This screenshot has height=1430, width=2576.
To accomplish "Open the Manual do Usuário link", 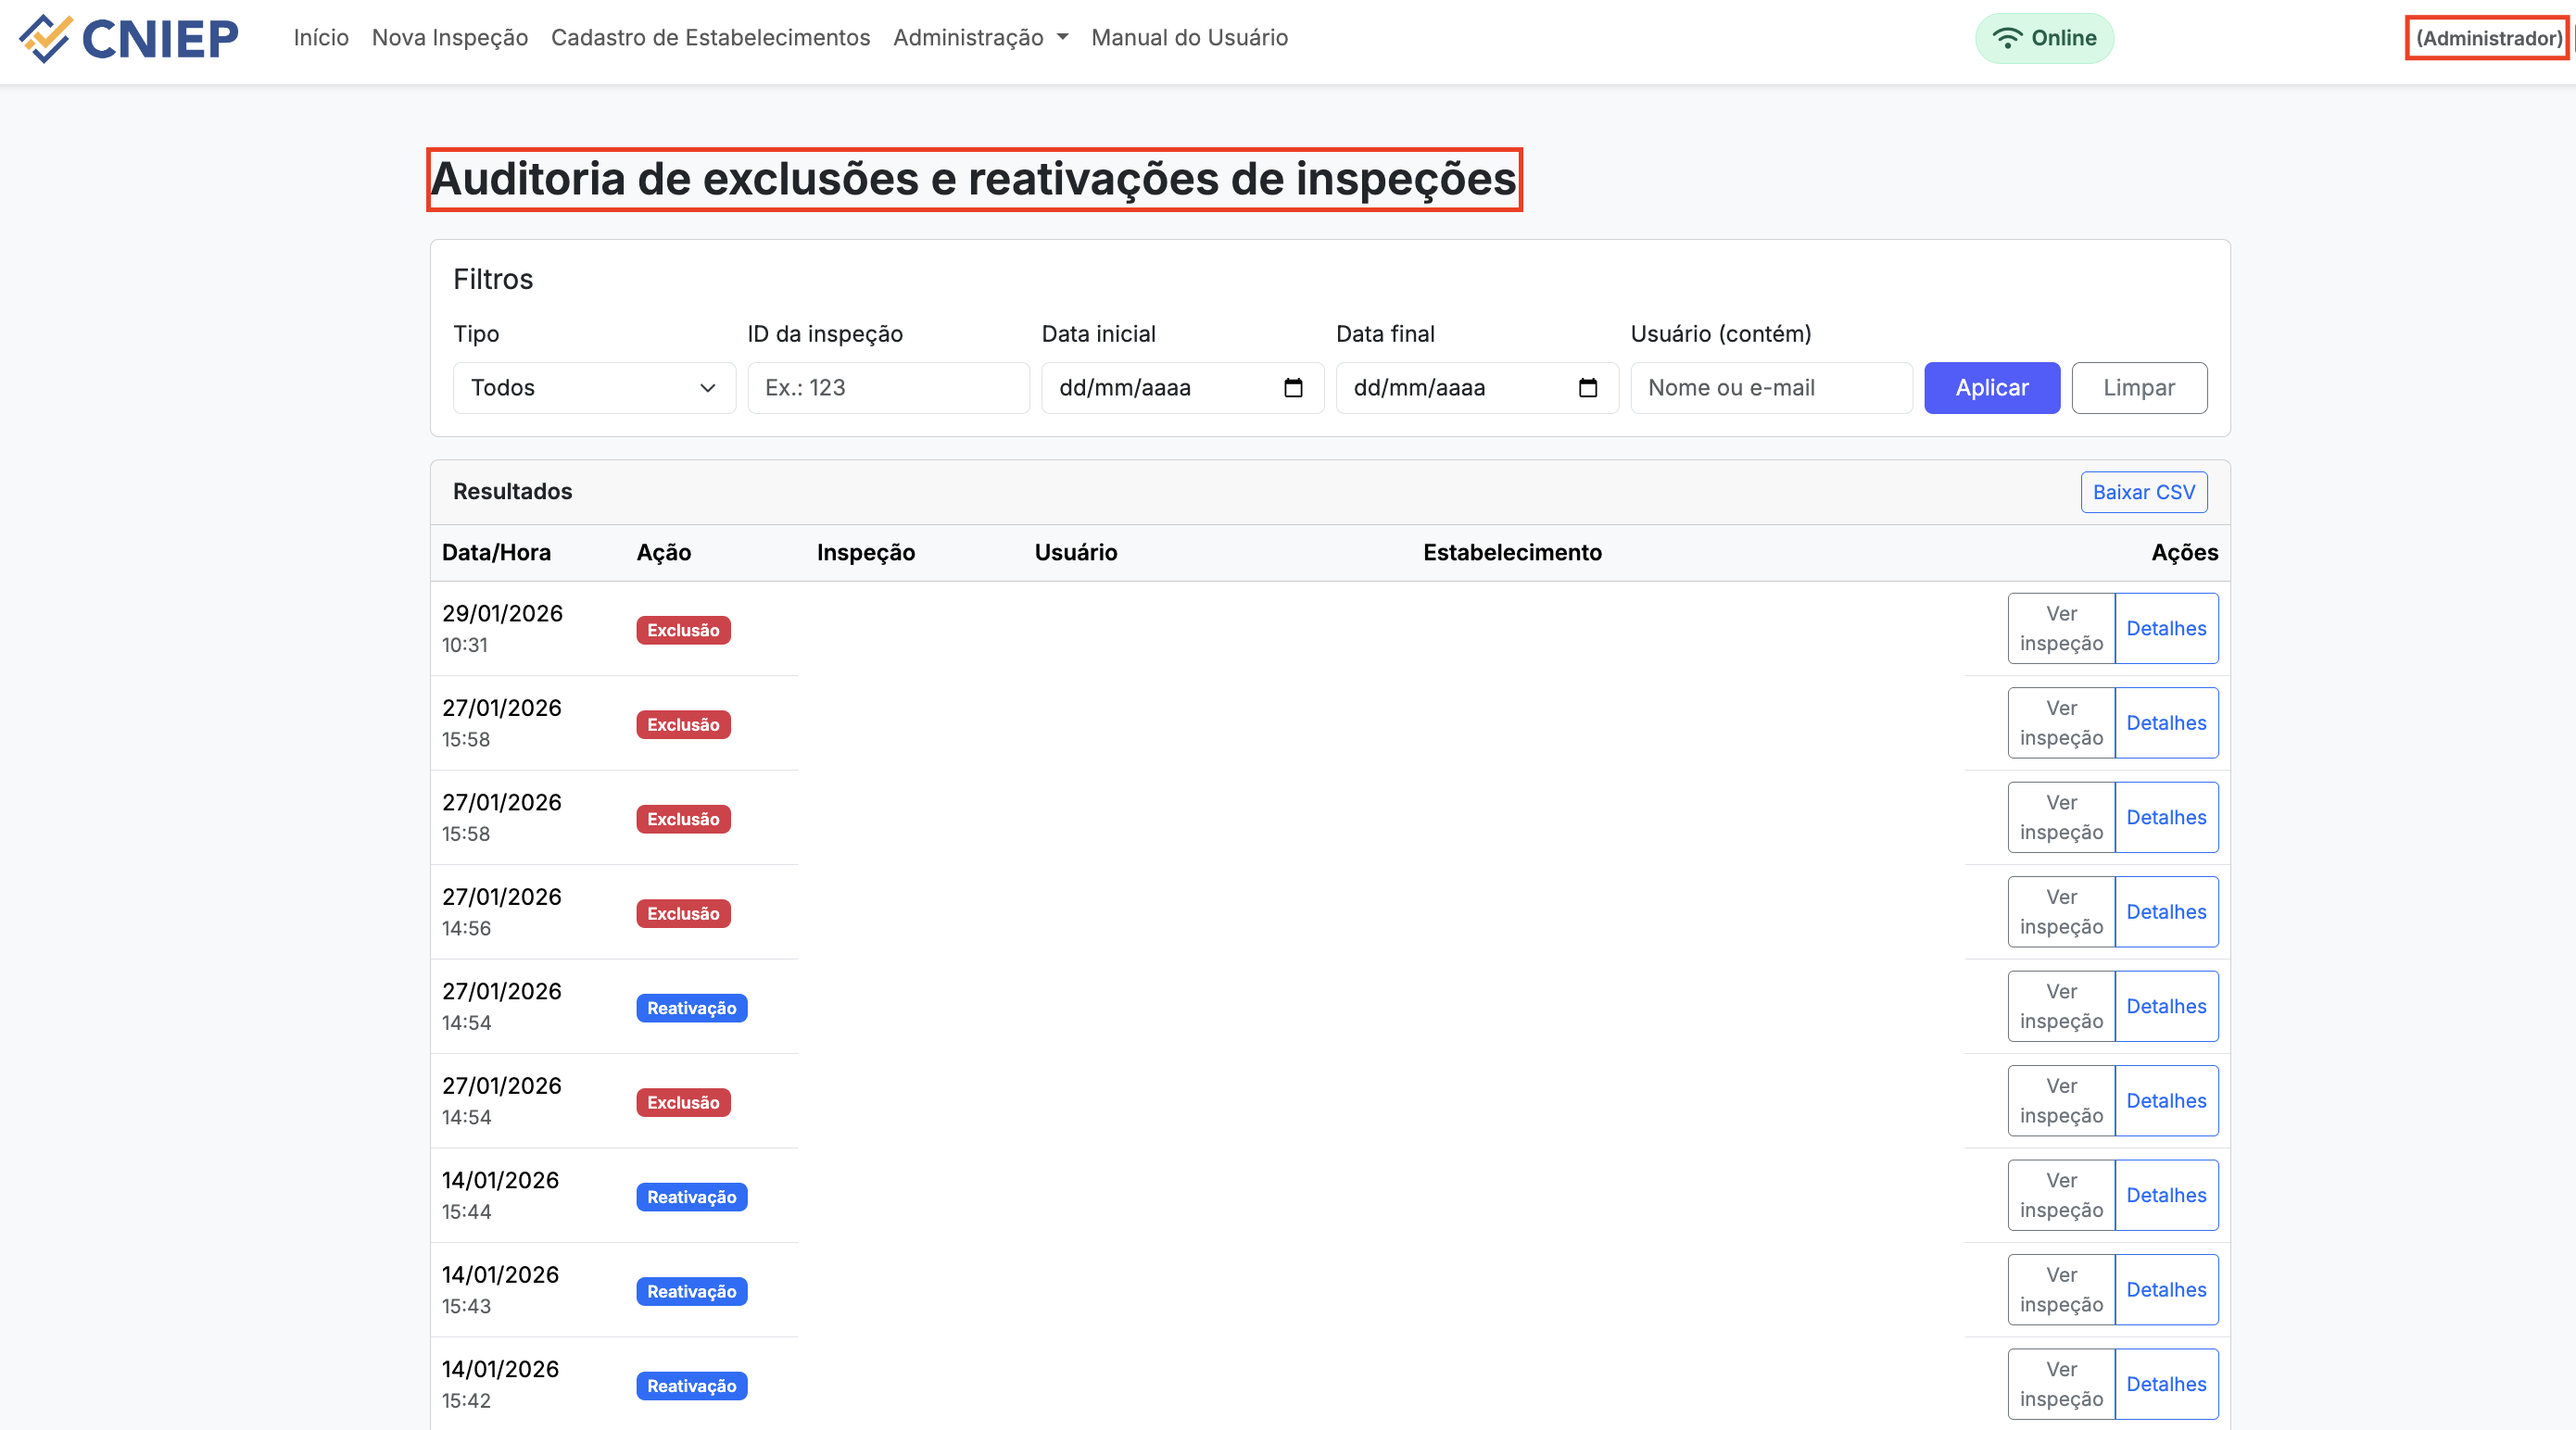I will coord(1189,38).
